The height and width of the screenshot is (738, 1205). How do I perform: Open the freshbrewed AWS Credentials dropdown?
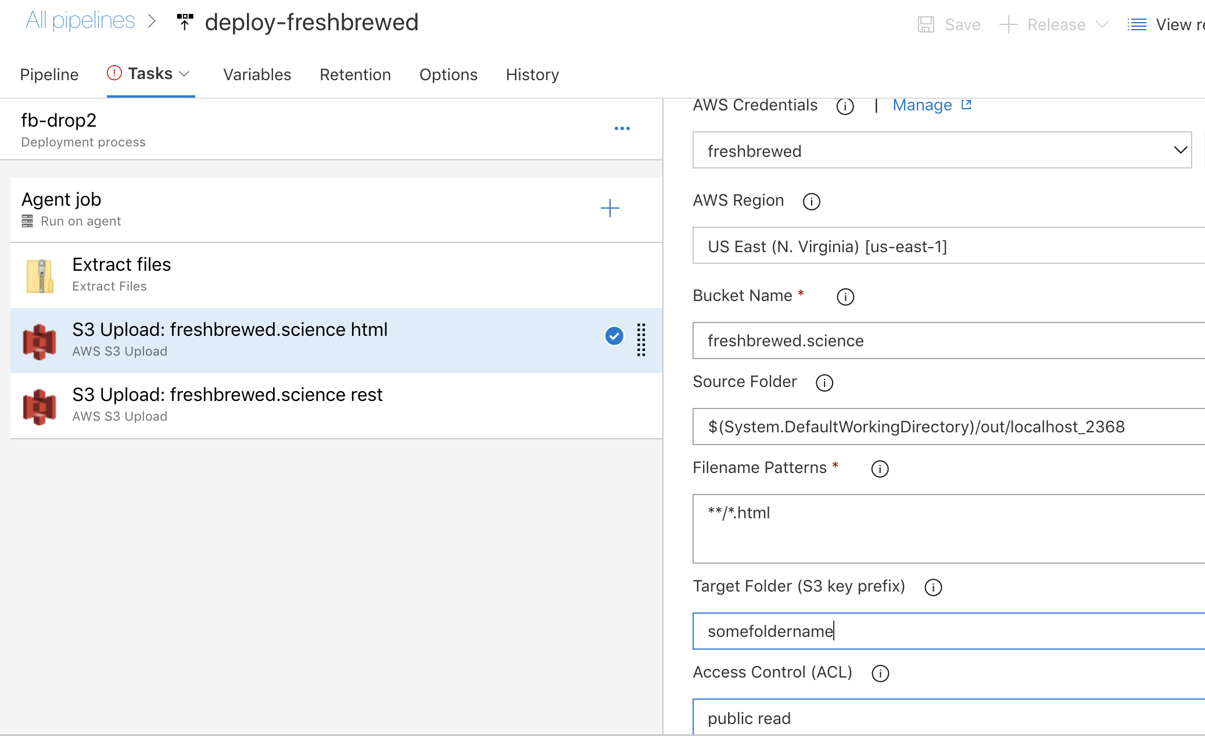(x=942, y=151)
